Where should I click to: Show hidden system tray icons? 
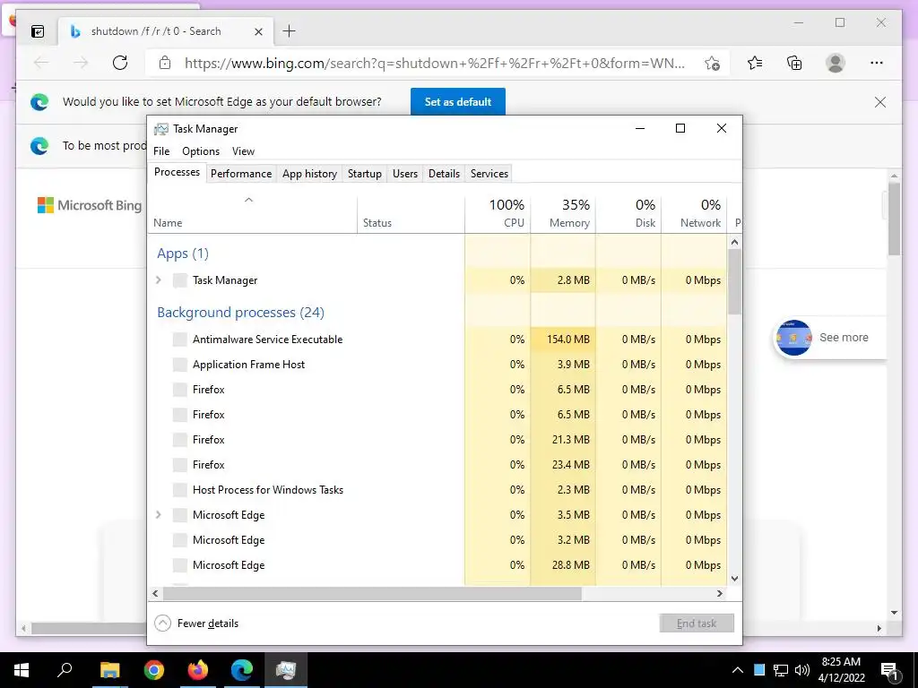pyautogui.click(x=738, y=670)
